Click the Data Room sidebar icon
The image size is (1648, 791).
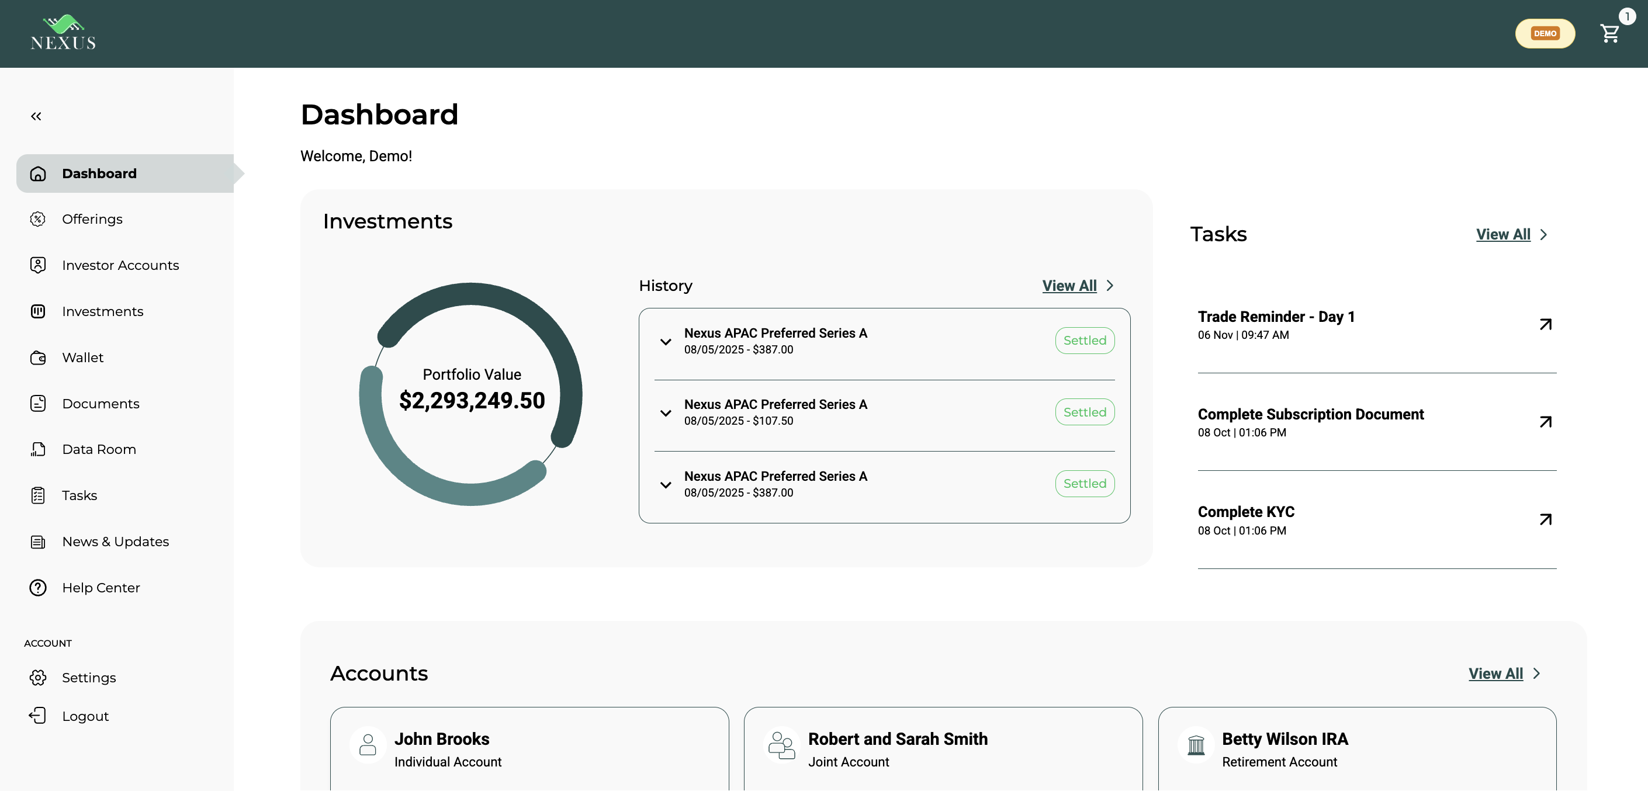(x=38, y=449)
